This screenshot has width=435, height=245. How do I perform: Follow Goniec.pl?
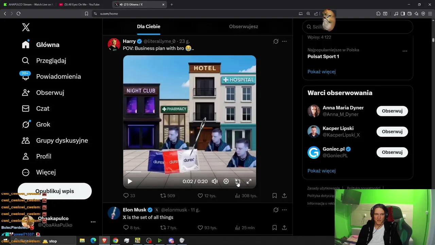point(392,152)
